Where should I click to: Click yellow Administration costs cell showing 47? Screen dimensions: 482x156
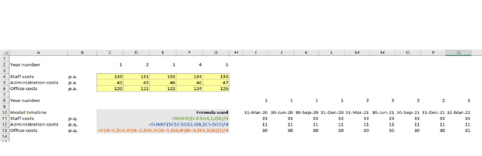pos(216,82)
